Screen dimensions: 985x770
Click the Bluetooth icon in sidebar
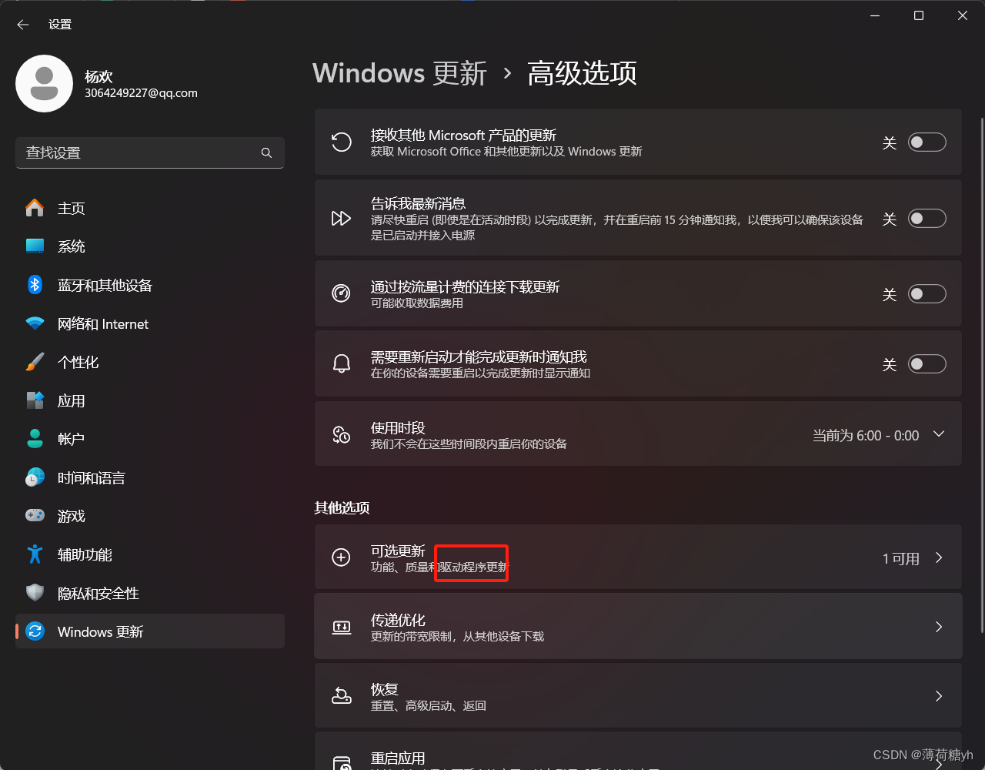(35, 285)
